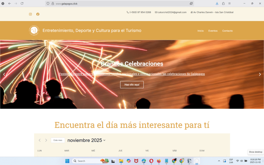Open the Instagram social link
The height and width of the screenshot is (165, 264).
click(30, 14)
